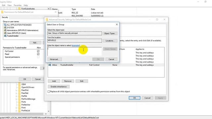This screenshot has height=119, width=212.
Task: Click the Check Names button
Action: (x=110, y=49)
